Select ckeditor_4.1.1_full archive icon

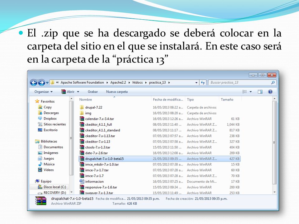click(82, 124)
